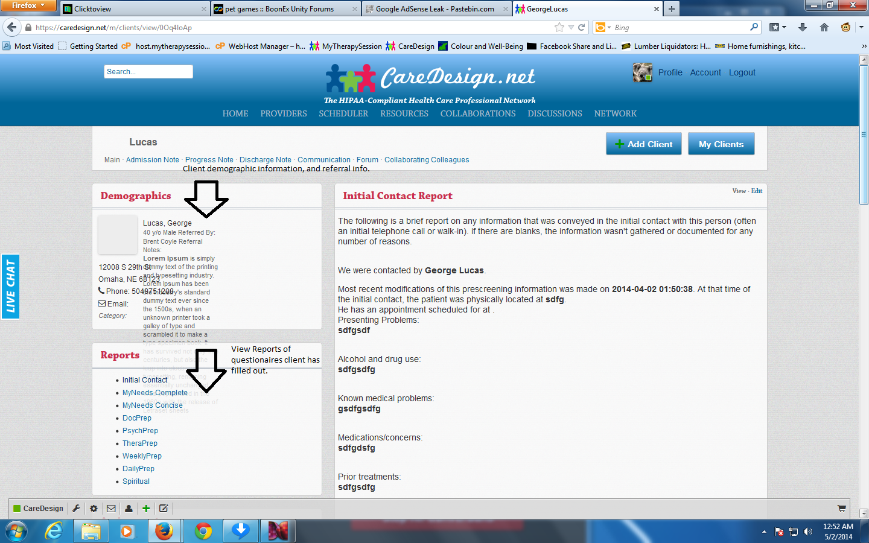The image size is (869, 543).
Task: Click the volume speaker icon in system tray
Action: (x=808, y=532)
